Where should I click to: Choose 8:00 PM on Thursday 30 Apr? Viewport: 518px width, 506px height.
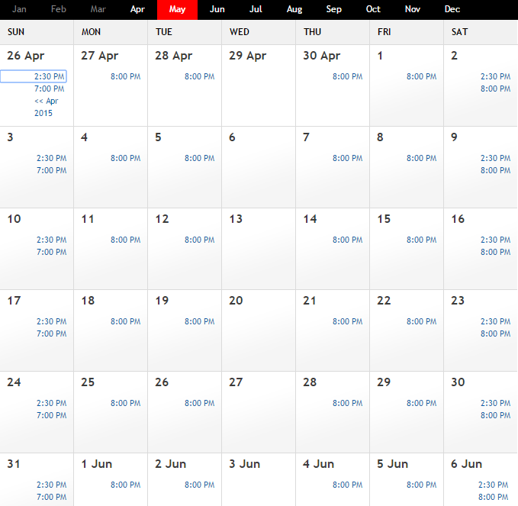click(x=348, y=76)
